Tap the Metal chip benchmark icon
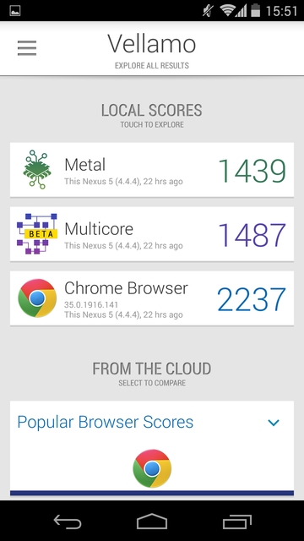This screenshot has width=304, height=541. point(37,169)
